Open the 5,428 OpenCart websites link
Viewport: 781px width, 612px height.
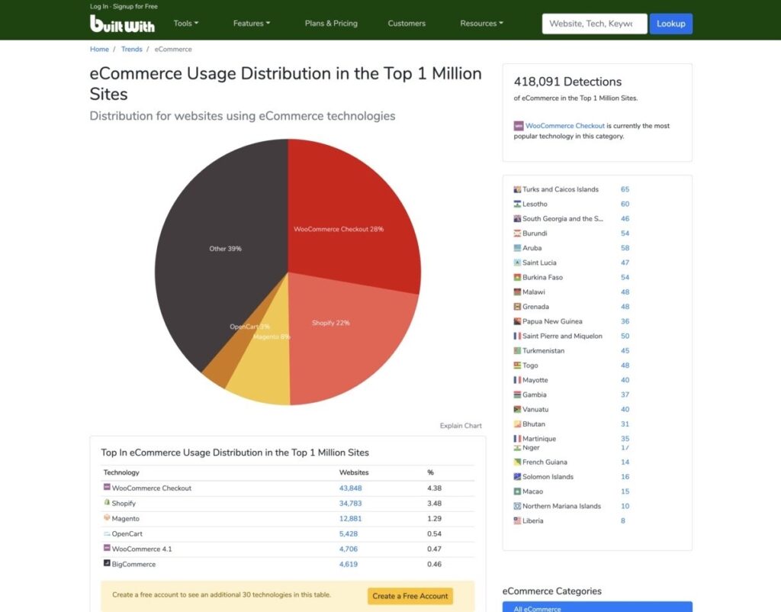(348, 533)
